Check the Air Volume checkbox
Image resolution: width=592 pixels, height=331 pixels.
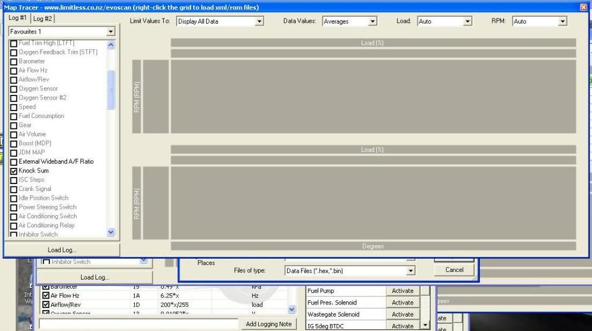13,134
